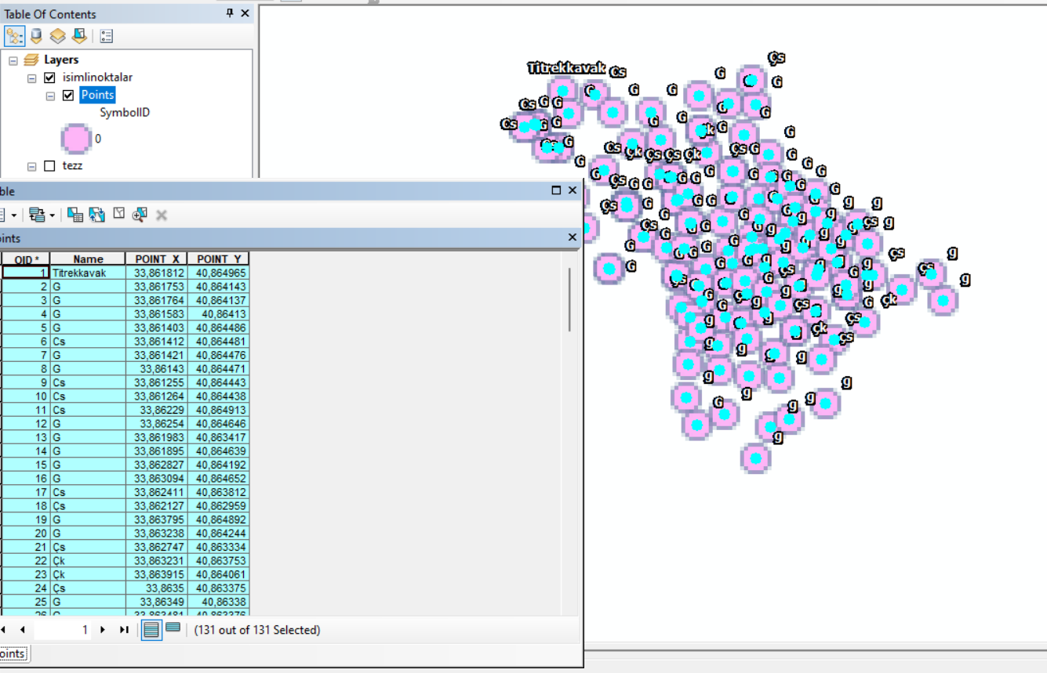1047x673 pixels.
Task: Click the cell with value 40,862959
Action: point(219,506)
